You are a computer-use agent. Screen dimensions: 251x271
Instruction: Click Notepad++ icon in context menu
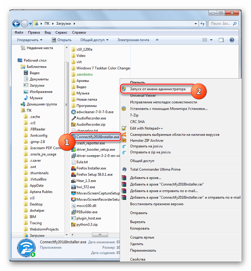coord(124,128)
